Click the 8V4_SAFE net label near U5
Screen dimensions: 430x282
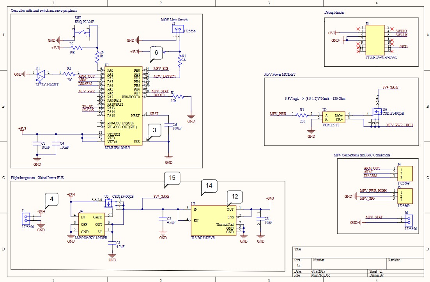(162, 196)
